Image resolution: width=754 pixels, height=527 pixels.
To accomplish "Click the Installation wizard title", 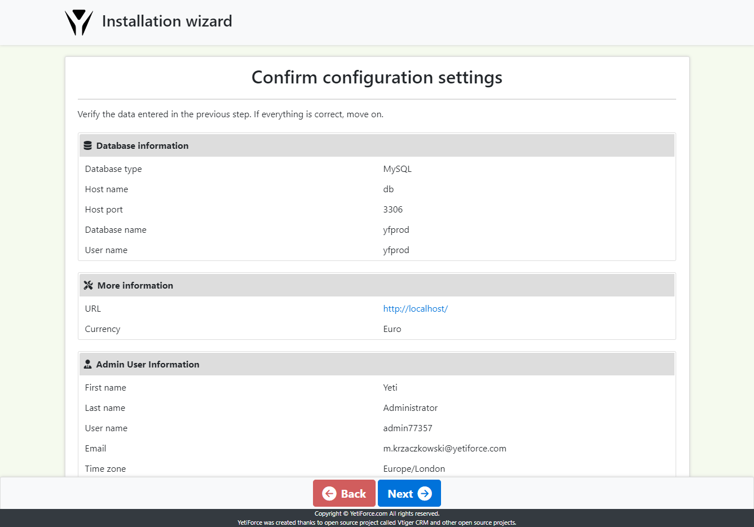I will (167, 21).
